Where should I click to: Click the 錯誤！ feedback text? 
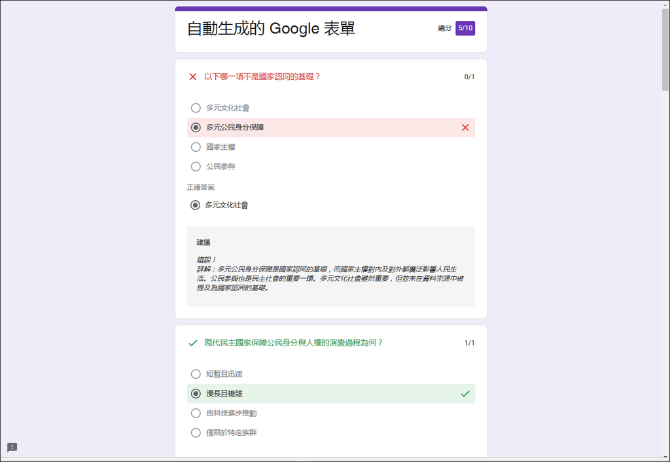(207, 260)
